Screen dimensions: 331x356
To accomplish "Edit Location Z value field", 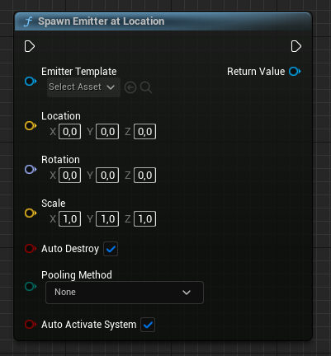I will pyautogui.click(x=144, y=132).
